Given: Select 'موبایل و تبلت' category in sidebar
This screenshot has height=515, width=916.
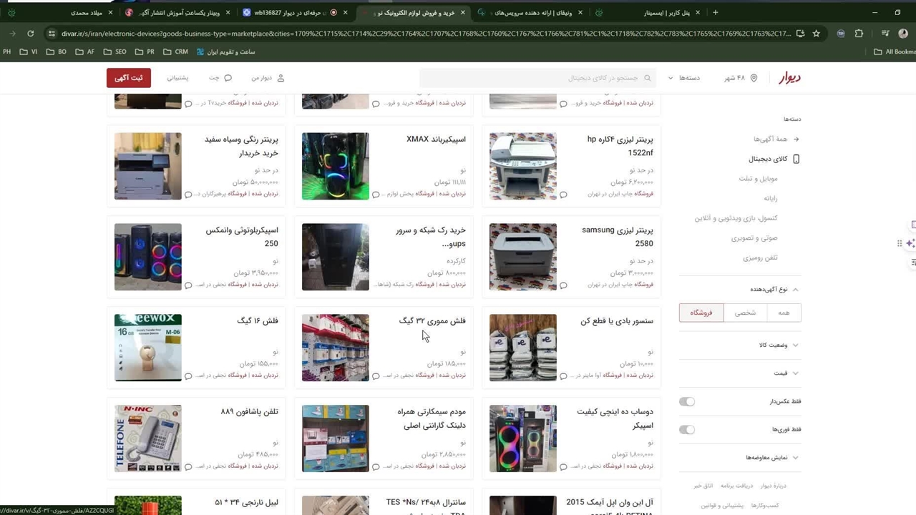Looking at the screenshot, I should (x=758, y=179).
